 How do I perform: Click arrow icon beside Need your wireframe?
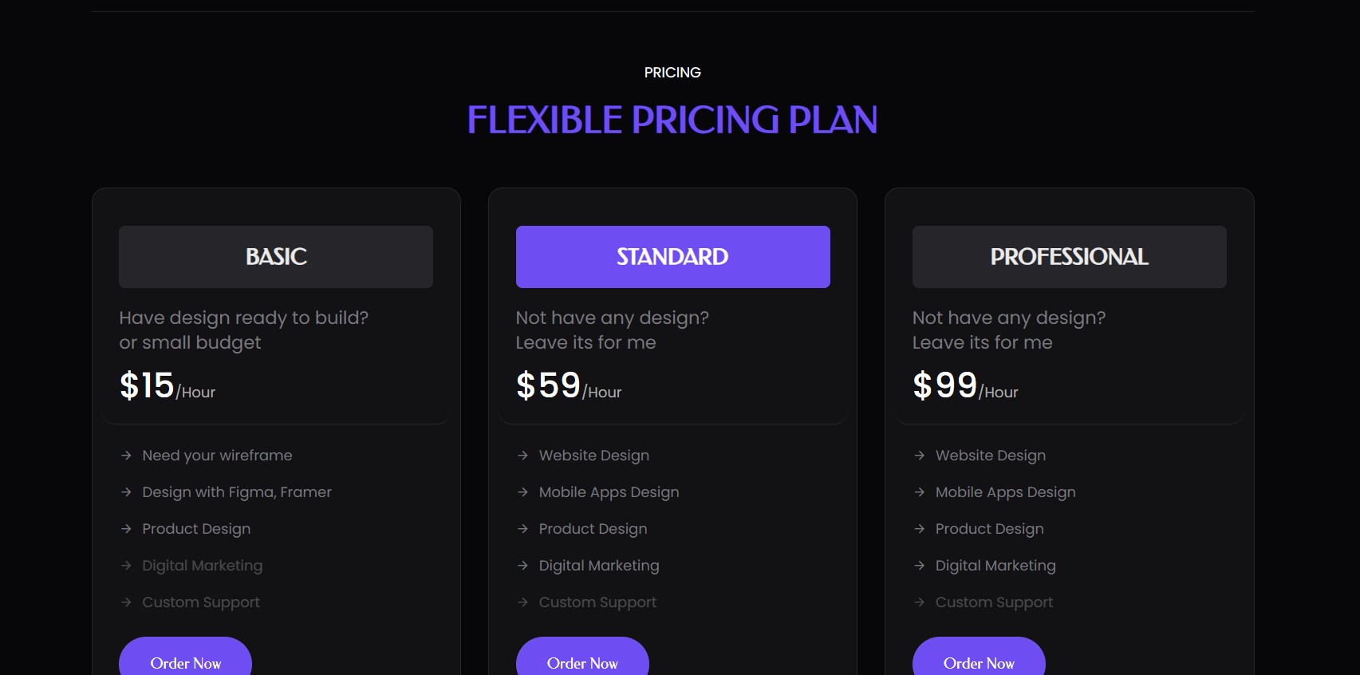(x=126, y=456)
